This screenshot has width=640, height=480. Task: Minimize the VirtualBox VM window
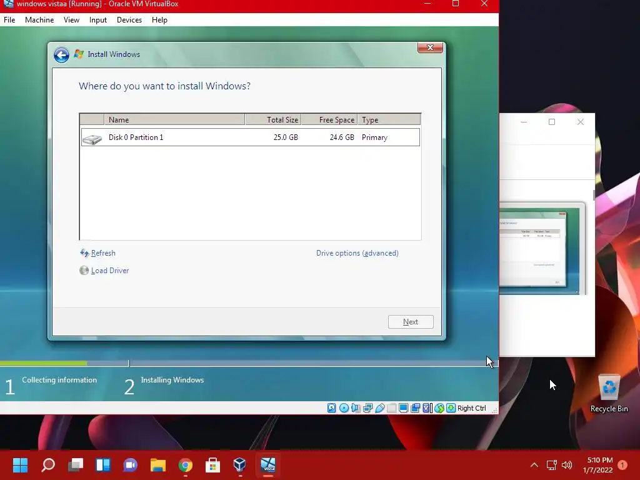[427, 4]
